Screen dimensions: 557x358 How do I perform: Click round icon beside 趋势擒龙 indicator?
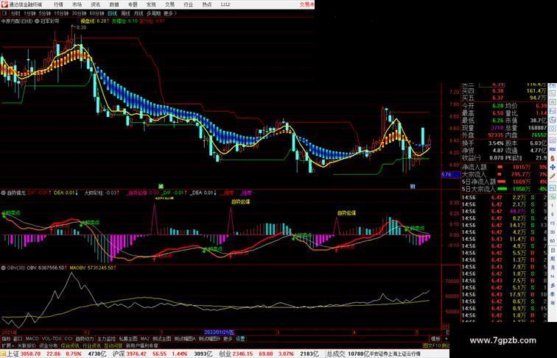point(4,193)
